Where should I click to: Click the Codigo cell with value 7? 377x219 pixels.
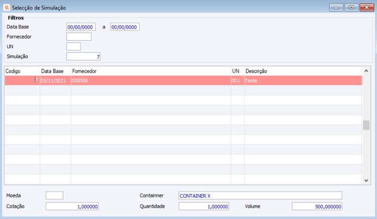click(22, 80)
